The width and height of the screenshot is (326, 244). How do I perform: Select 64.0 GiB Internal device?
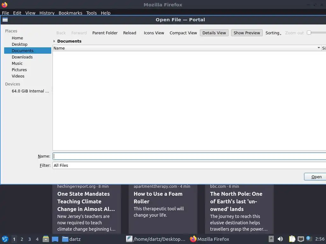click(x=28, y=91)
